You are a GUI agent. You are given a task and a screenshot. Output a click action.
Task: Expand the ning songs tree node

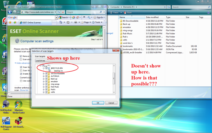pyautogui.click(x=44, y=84)
